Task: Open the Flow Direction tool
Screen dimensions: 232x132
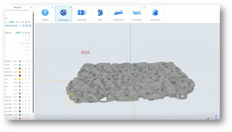Action: 137,14
